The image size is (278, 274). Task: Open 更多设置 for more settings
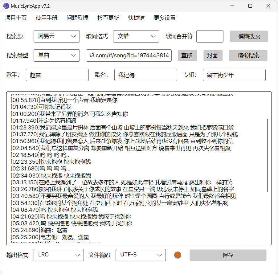point(164,18)
